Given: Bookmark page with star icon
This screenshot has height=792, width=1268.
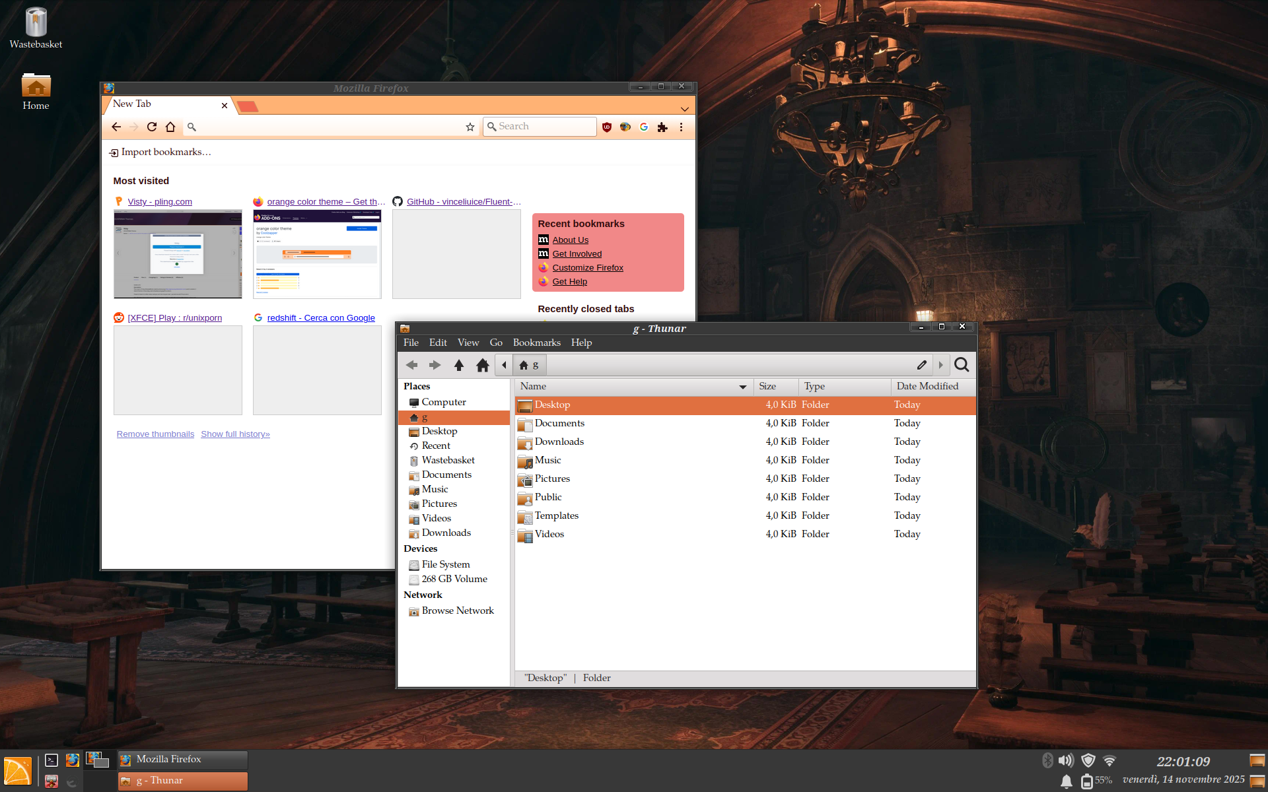Looking at the screenshot, I should [x=470, y=127].
